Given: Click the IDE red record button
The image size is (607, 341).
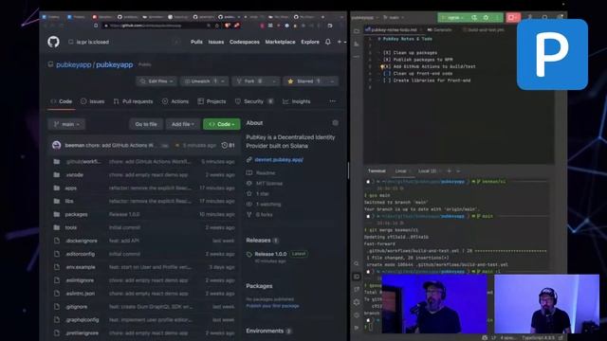Looking at the screenshot, I should click(513, 17).
